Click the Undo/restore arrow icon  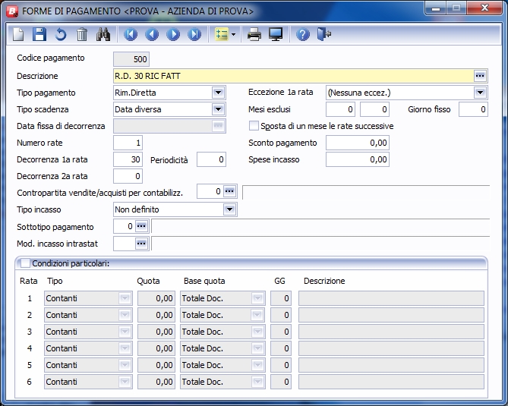point(61,34)
